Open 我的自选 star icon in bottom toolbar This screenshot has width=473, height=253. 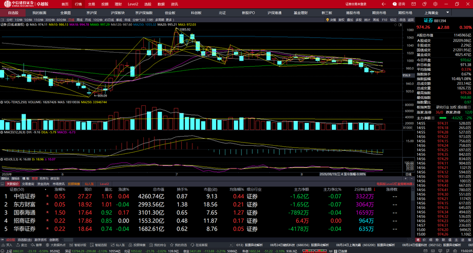(171, 245)
